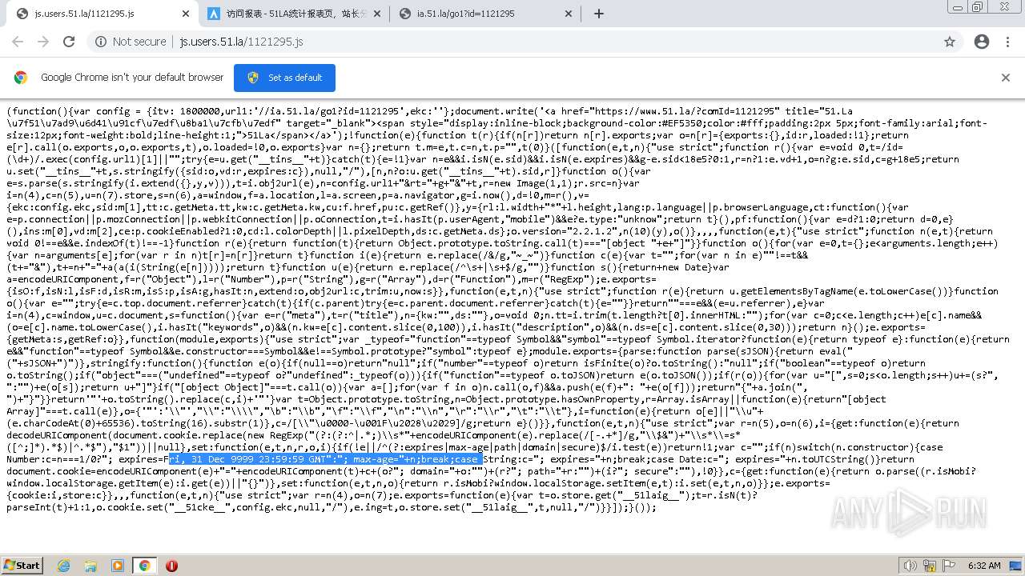
Task: View the Not secure site info icon
Action: pos(100,42)
